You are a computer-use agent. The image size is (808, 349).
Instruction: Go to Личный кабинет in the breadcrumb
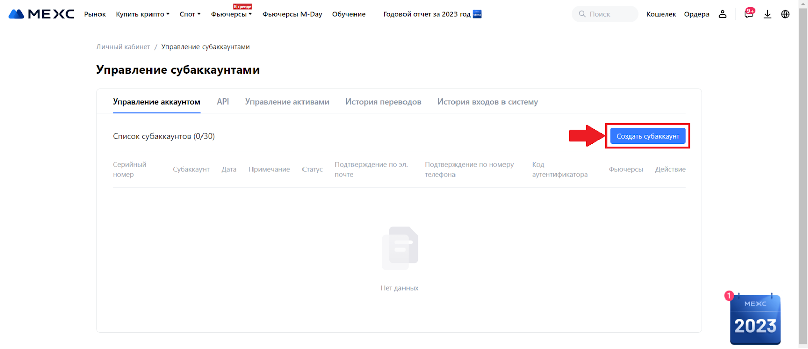pos(123,47)
